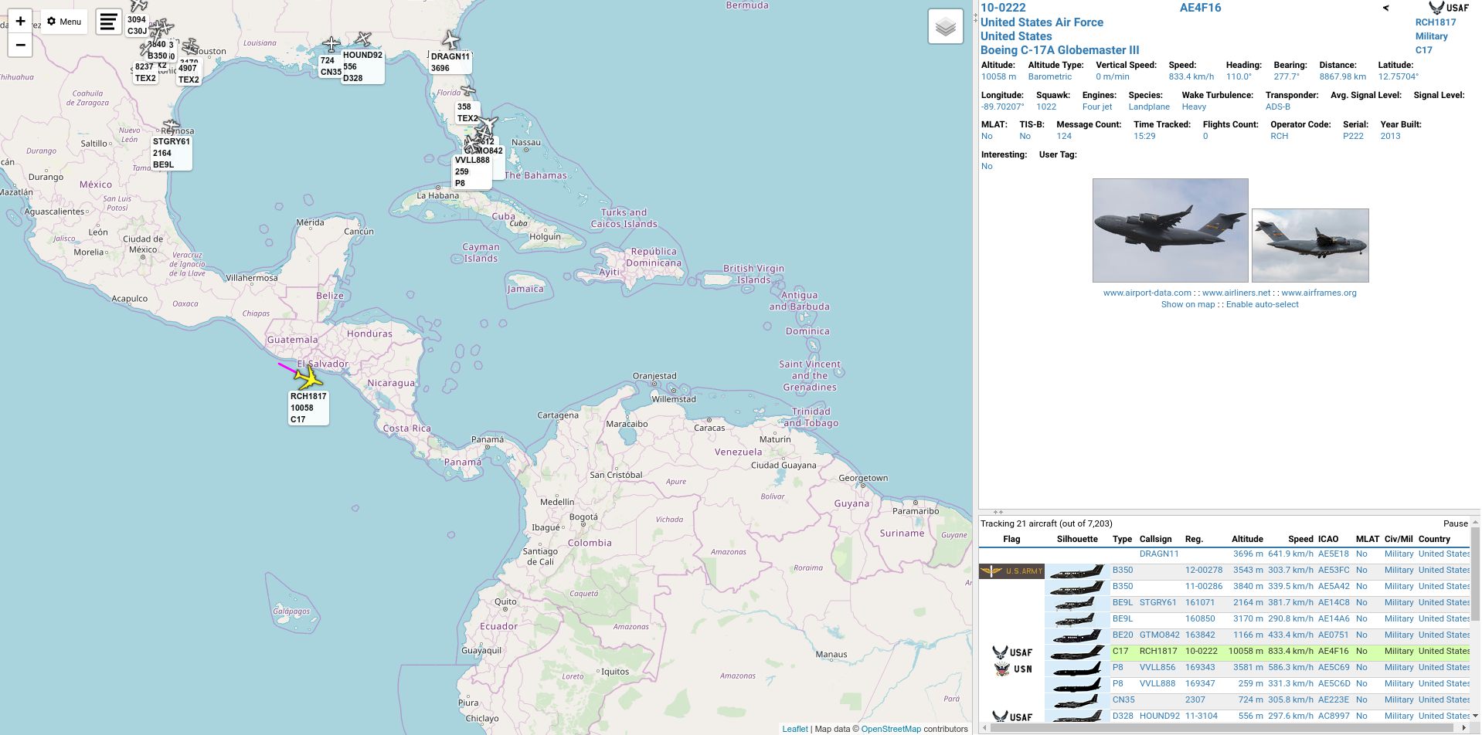Image resolution: width=1482 pixels, height=735 pixels.
Task: Sort list by Altitude column header
Action: (1247, 539)
